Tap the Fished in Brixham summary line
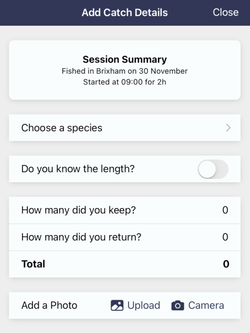The image size is (250, 333). 125,71
